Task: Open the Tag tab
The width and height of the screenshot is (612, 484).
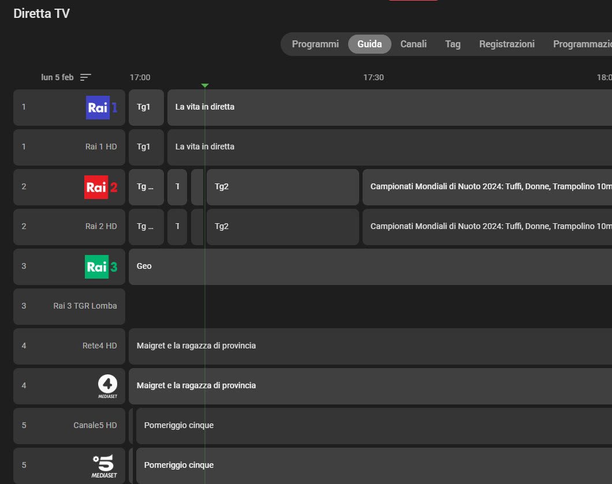Action: pos(453,44)
